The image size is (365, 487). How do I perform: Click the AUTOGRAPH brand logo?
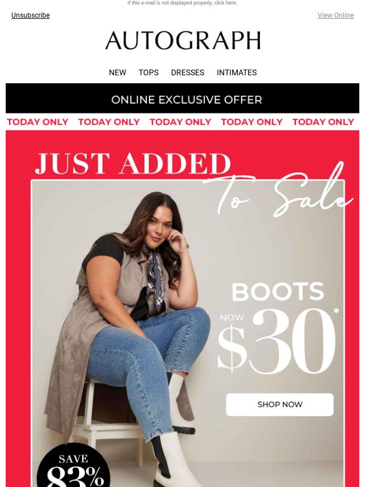[x=183, y=40]
